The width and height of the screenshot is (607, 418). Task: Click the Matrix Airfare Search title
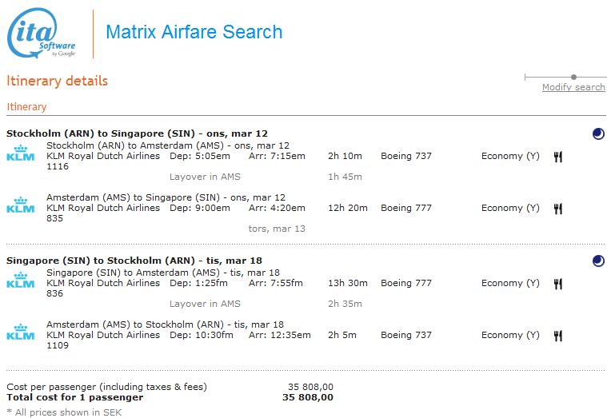pyautogui.click(x=194, y=33)
